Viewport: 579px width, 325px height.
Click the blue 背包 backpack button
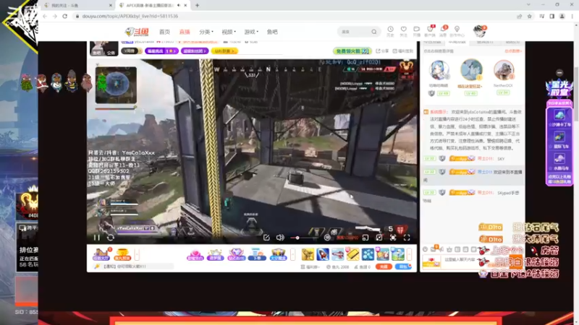click(403, 266)
